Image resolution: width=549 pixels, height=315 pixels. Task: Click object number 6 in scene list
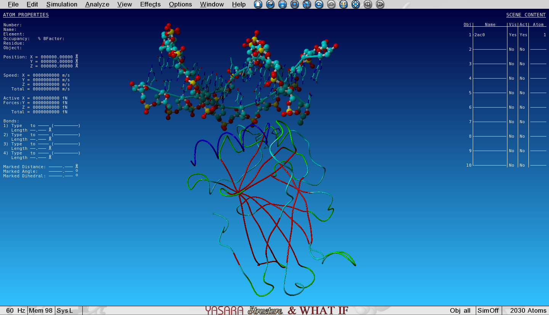(470, 107)
